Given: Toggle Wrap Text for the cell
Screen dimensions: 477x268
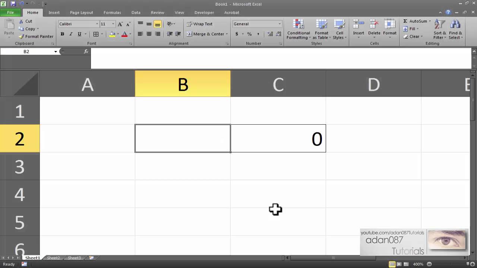Looking at the screenshot, I should pos(199,24).
